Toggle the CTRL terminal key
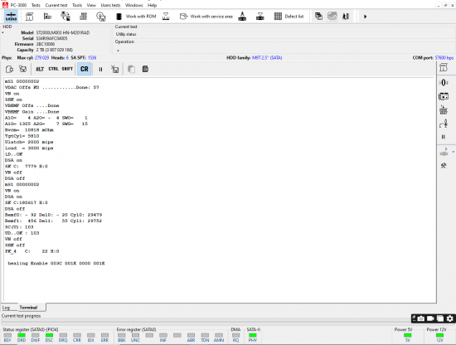456x345 pixels. point(53,69)
